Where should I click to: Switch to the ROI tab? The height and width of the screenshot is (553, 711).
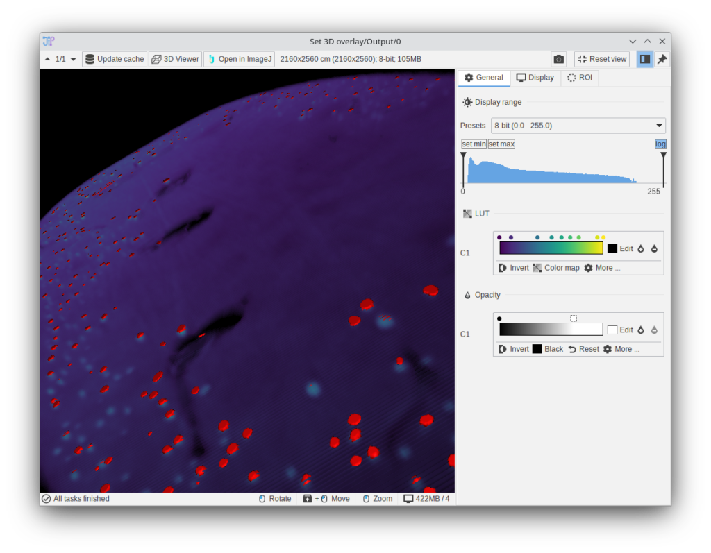coord(580,78)
